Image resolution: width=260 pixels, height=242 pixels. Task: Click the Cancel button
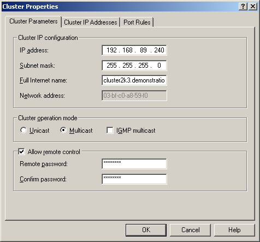click(191, 230)
